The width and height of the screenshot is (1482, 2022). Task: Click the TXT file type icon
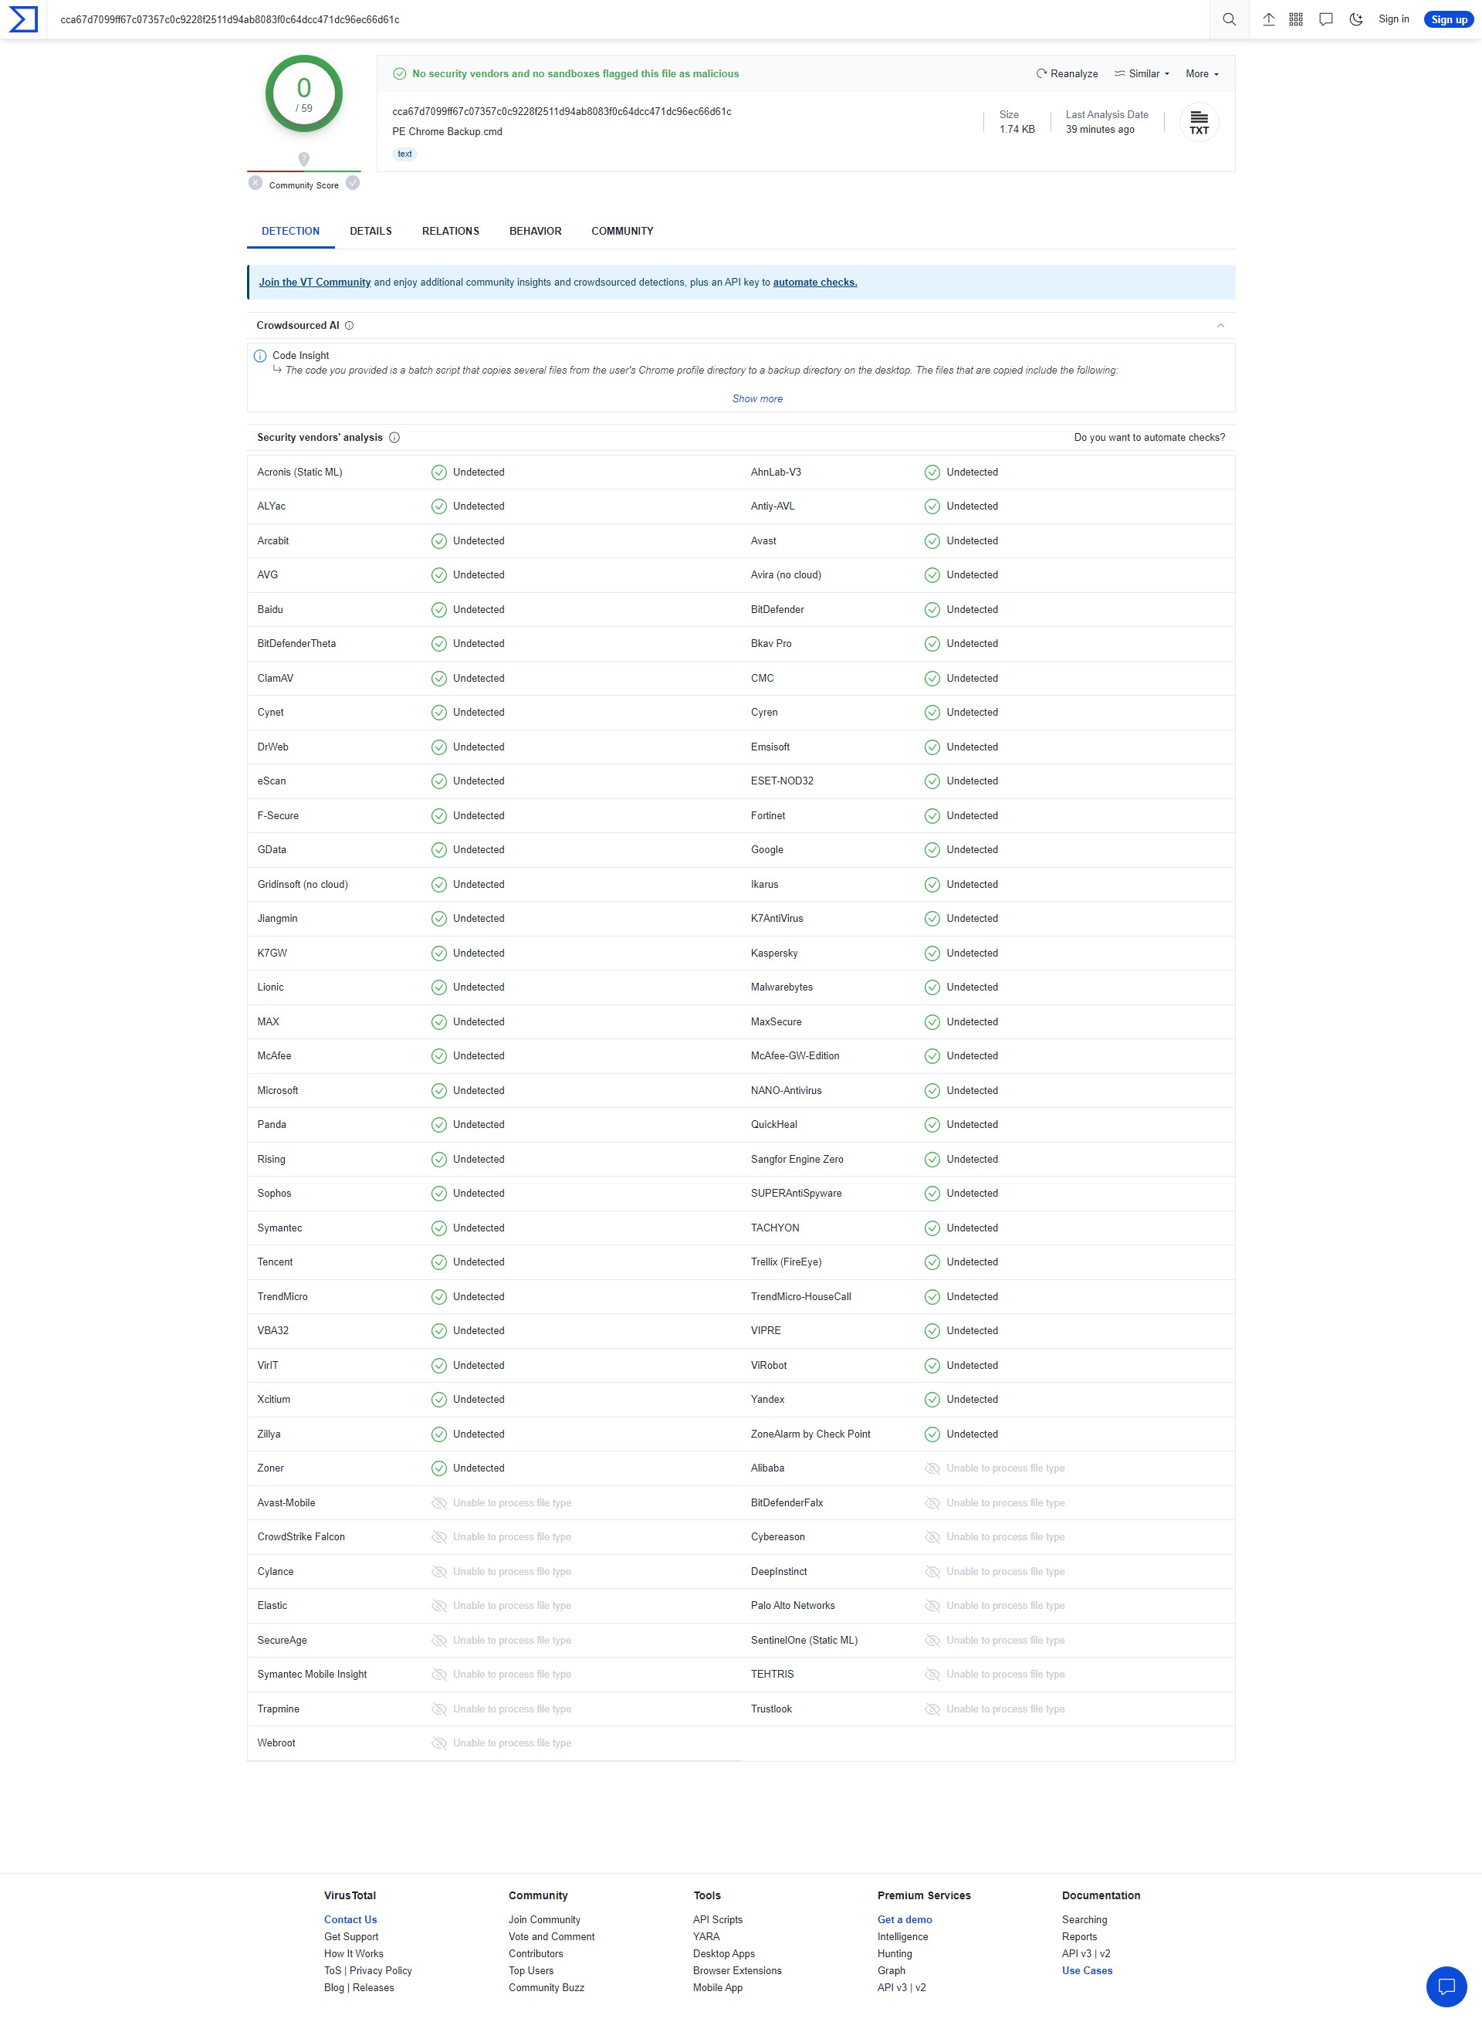(1199, 122)
